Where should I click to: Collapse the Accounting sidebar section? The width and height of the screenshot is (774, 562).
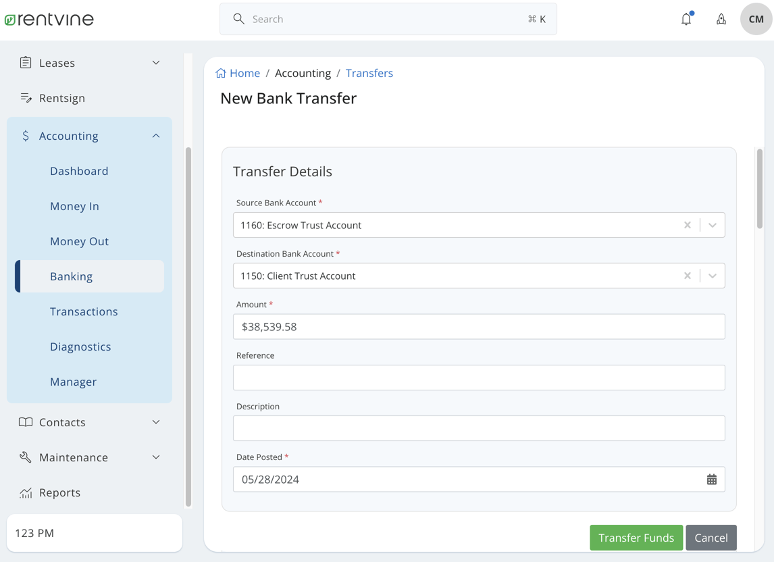[155, 135]
